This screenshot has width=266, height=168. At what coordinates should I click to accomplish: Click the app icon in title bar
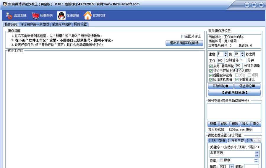point(5,4)
